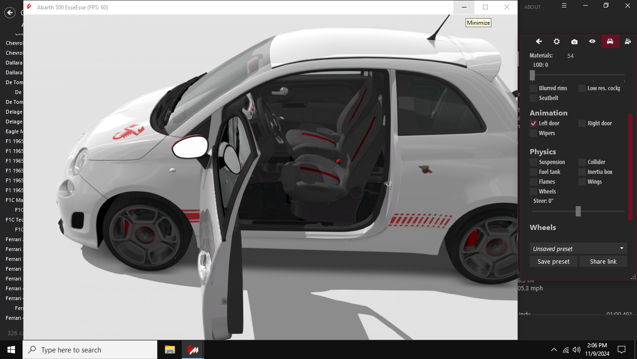Enable the Wheels physics checkbox
Screen dimensions: 637x359
[533, 192]
